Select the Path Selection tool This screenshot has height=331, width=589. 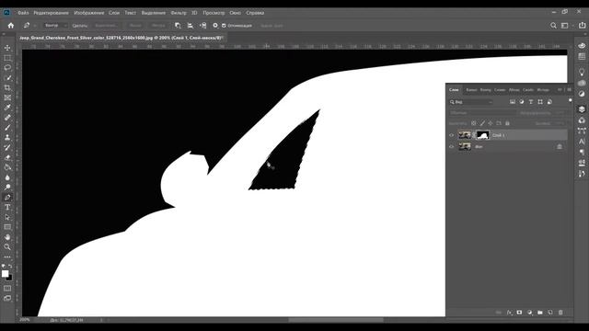click(x=7, y=217)
